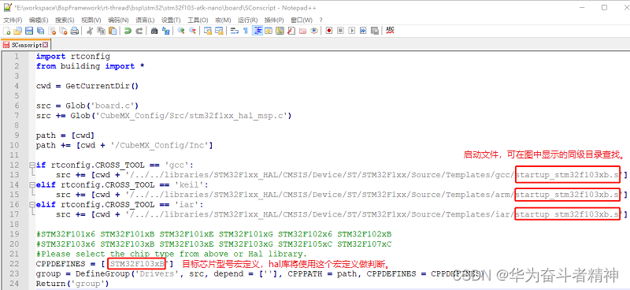
Task: Click 'import rtconfig' on line 1
Action: [72, 56]
